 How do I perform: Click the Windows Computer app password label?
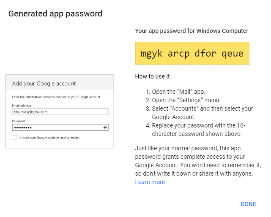tap(192, 31)
